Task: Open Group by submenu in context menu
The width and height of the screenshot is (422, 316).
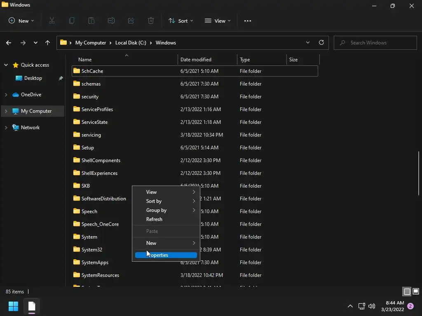Action: [x=166, y=210]
